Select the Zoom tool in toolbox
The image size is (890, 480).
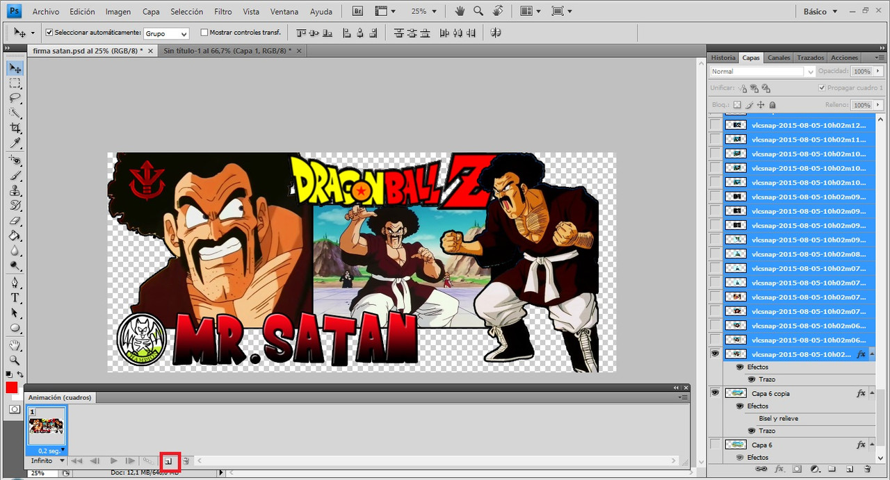pyautogui.click(x=15, y=361)
